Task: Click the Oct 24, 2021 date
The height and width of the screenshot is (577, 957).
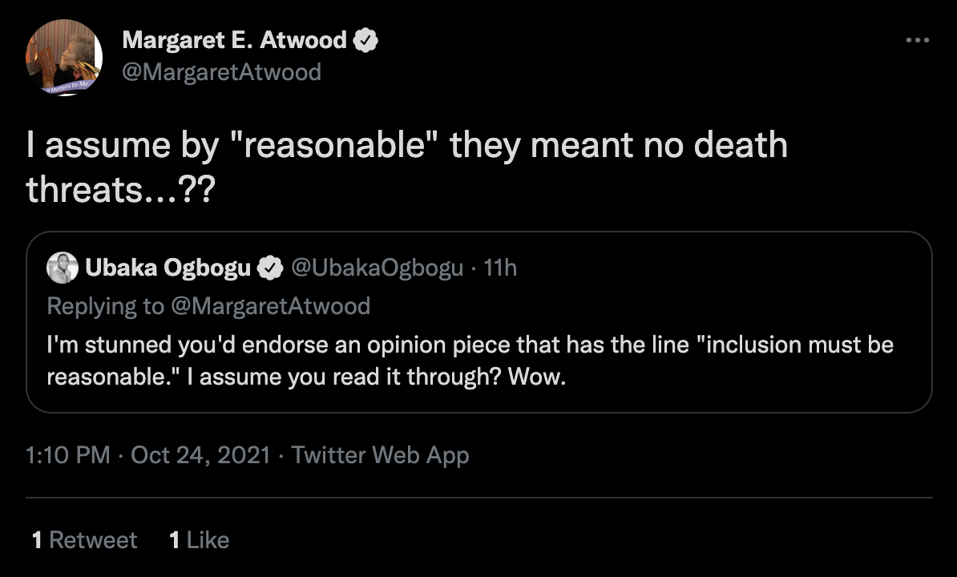Action: tap(200, 455)
